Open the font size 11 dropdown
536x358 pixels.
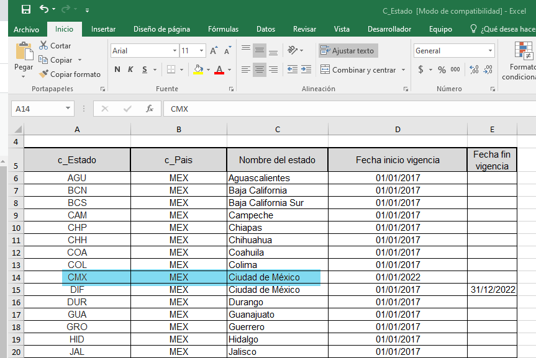(202, 50)
